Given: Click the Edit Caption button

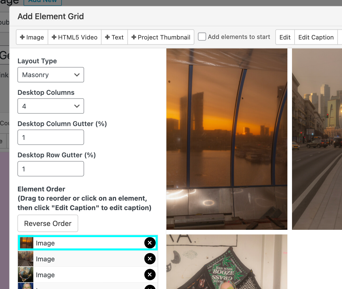Looking at the screenshot, I should [316, 37].
